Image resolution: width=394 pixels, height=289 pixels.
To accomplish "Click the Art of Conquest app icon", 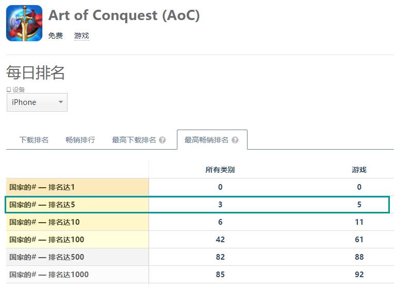I will click(24, 23).
